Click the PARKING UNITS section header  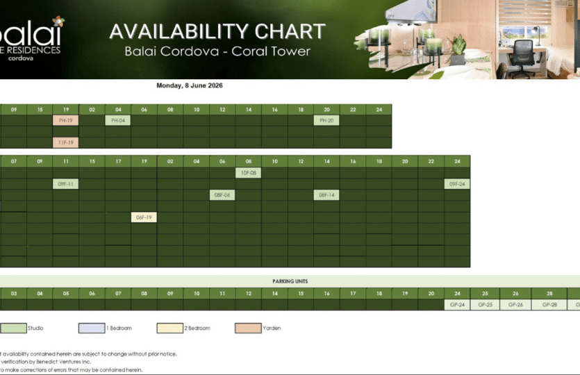(290, 281)
